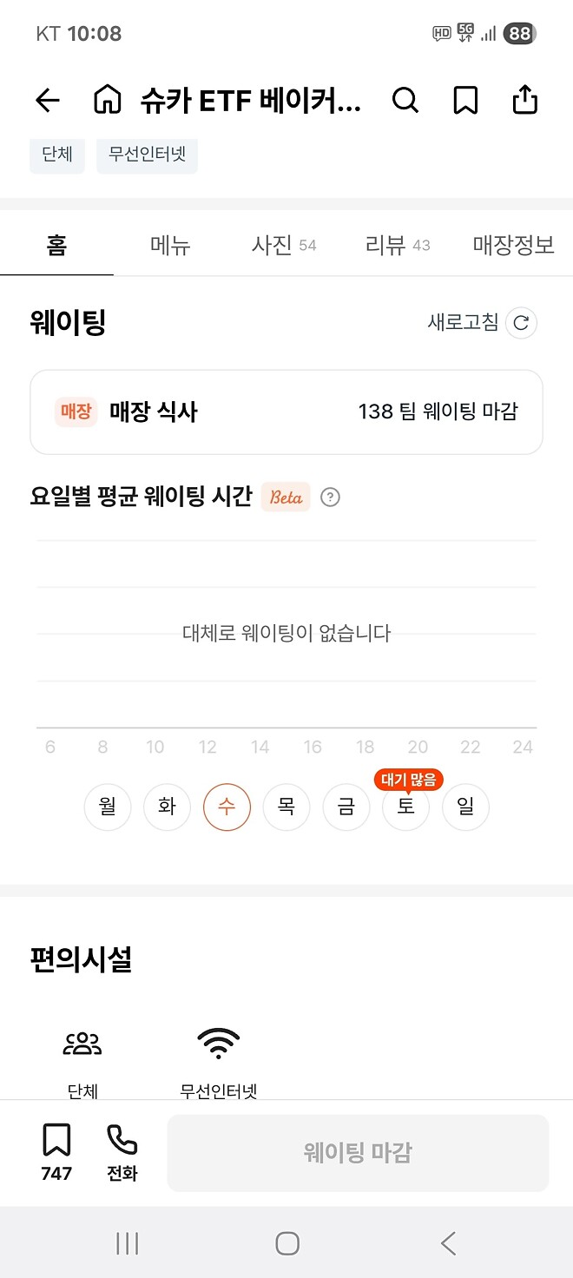Tap the search icon in the top bar
This screenshot has width=573, height=1278.
click(405, 100)
